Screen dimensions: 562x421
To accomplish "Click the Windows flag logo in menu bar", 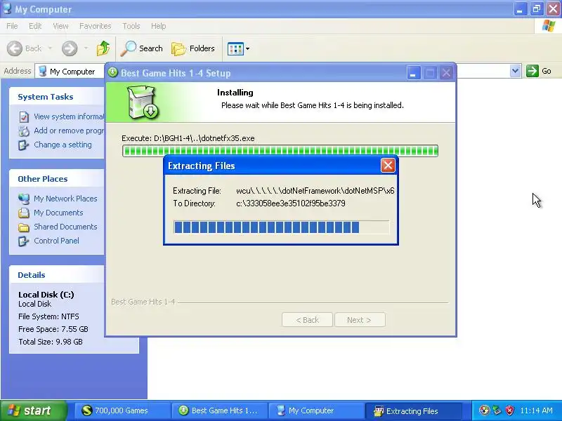I will coord(549,26).
